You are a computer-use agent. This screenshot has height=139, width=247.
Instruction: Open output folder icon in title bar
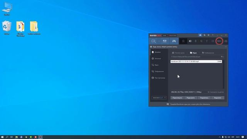pyautogui.click(x=205, y=35)
